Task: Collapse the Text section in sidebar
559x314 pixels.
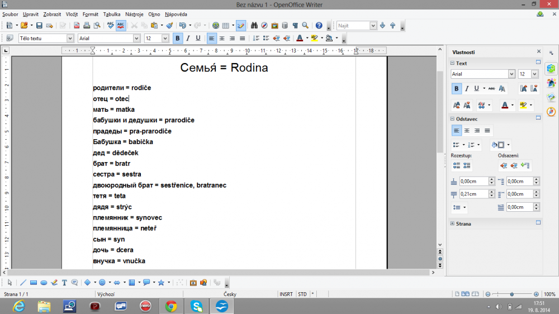Action: (452, 63)
